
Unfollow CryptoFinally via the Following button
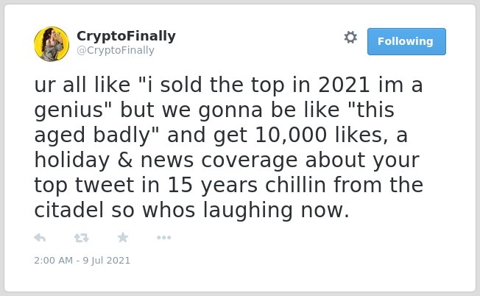406,42
